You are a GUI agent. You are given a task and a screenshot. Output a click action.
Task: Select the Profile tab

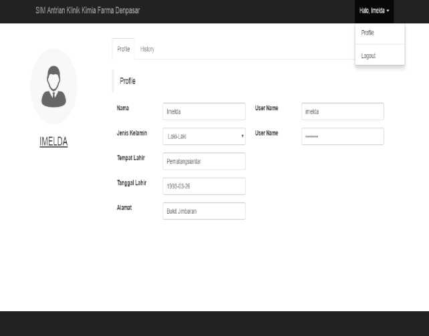coord(123,49)
